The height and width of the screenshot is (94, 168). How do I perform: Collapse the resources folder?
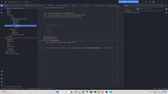pyautogui.click(x=9, y=29)
